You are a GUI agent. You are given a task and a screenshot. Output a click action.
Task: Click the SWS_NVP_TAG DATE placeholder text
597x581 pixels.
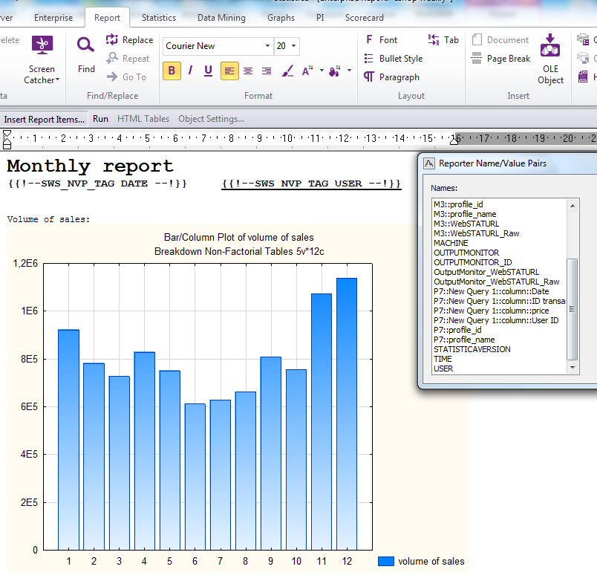click(97, 184)
